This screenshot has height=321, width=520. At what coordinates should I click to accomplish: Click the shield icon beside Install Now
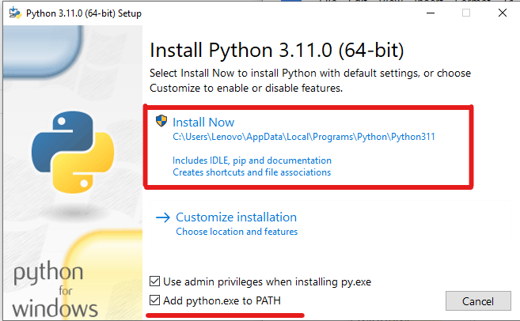pyautogui.click(x=162, y=122)
